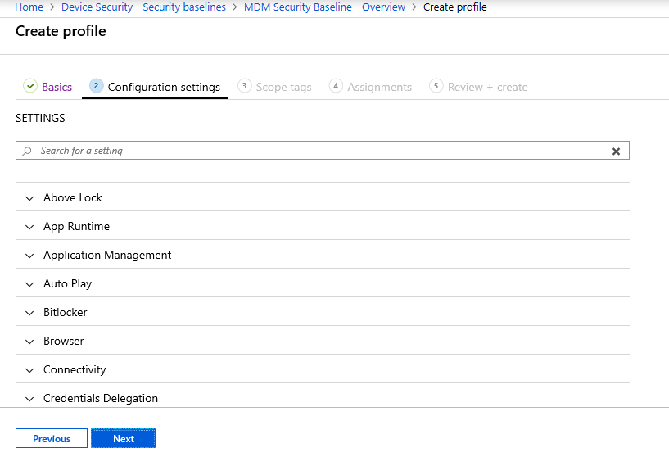The height and width of the screenshot is (457, 669).
Task: Click the Basics green checkmark icon
Action: click(x=30, y=86)
